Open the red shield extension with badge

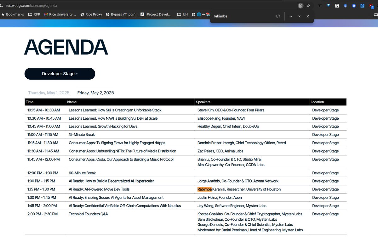(x=371, y=6)
